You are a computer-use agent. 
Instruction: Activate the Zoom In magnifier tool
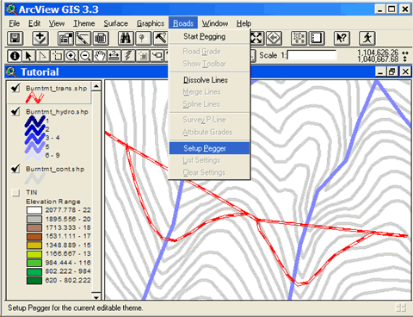71,56
